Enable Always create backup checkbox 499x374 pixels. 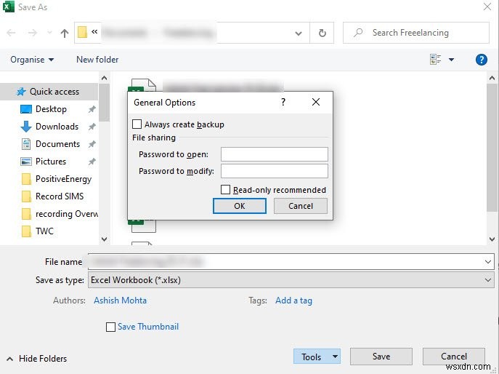(x=137, y=124)
